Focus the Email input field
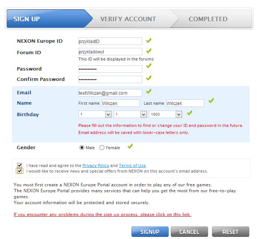257x239 pixels. [x=110, y=93]
